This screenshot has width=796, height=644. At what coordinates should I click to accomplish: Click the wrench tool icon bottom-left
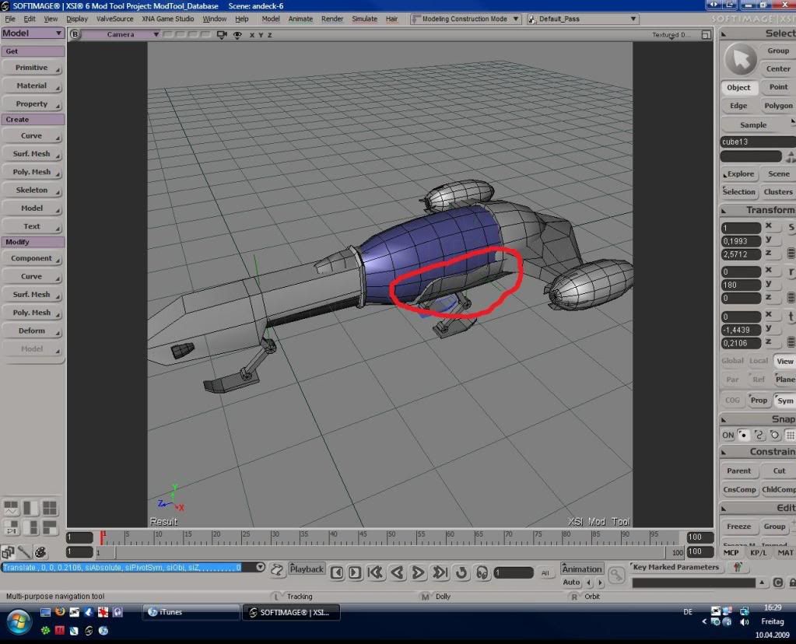(x=24, y=551)
